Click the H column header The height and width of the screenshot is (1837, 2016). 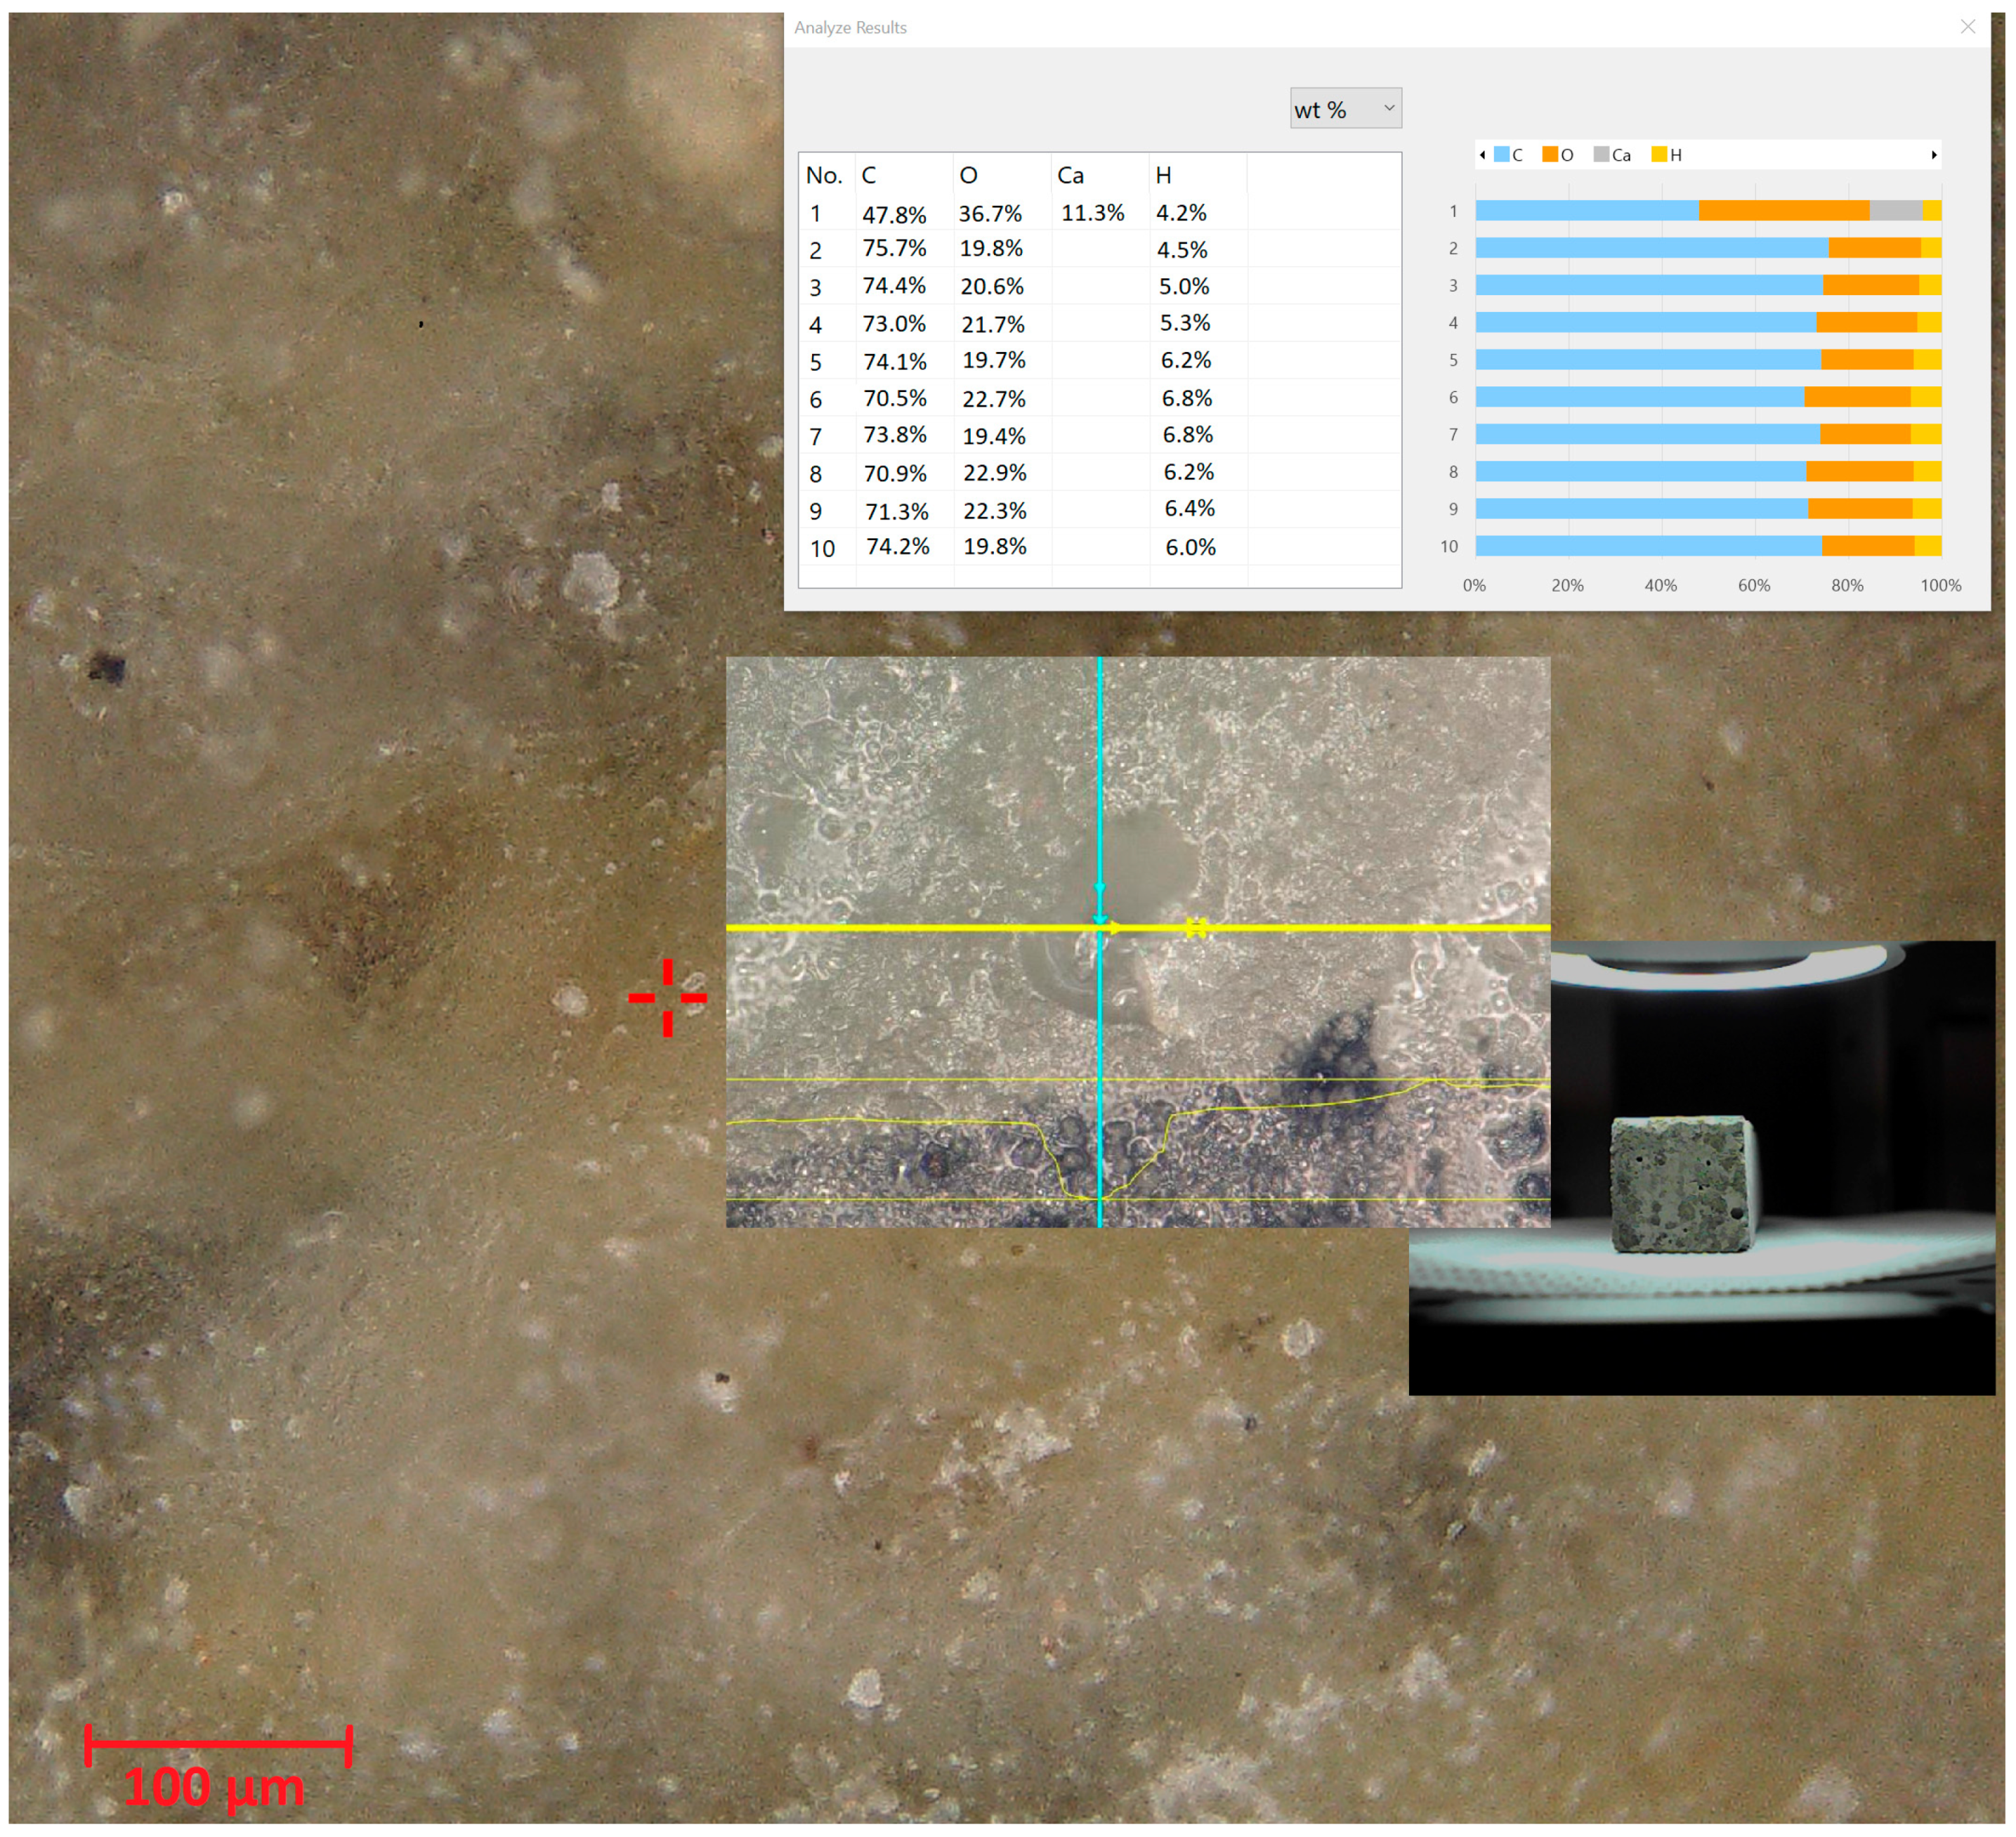tap(1163, 176)
